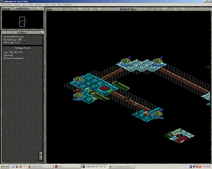The image size is (212, 169).
Task: Open the Orders menu
Action: (x=31, y=5)
